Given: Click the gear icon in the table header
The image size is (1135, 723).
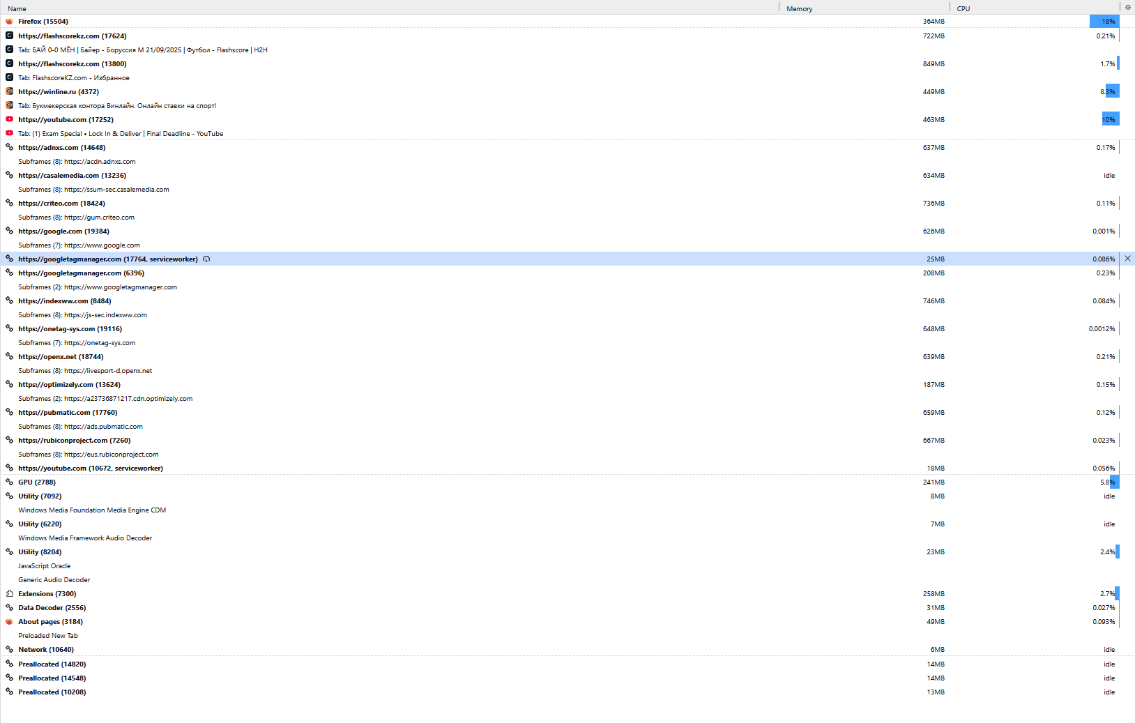Looking at the screenshot, I should click(1128, 7).
